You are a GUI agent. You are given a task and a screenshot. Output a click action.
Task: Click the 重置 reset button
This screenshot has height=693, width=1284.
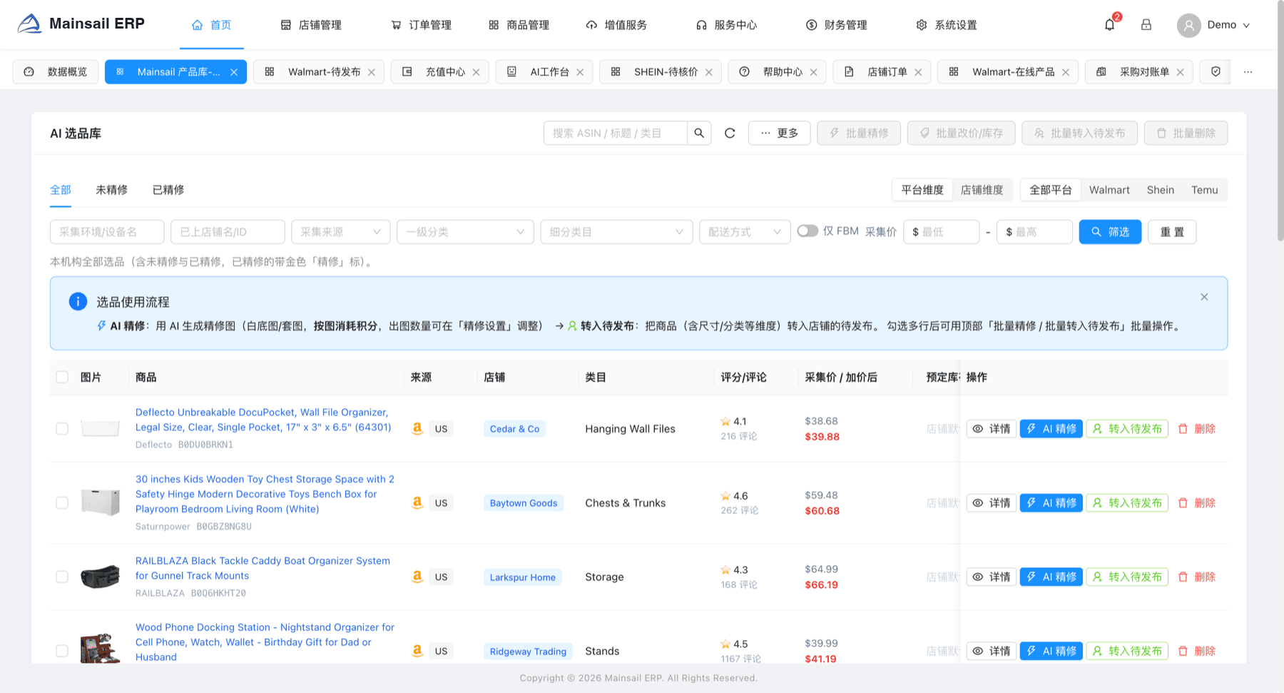(x=1172, y=232)
